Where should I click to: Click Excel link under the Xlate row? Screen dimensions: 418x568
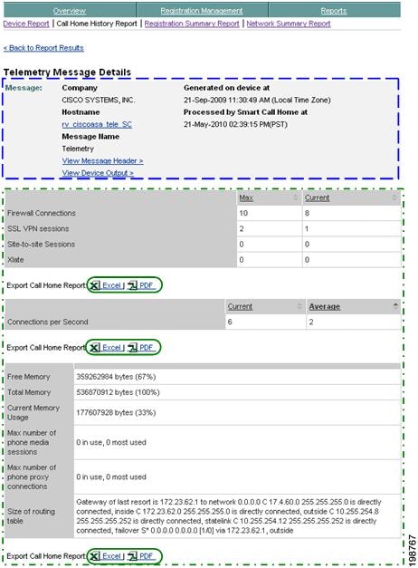pos(111,285)
